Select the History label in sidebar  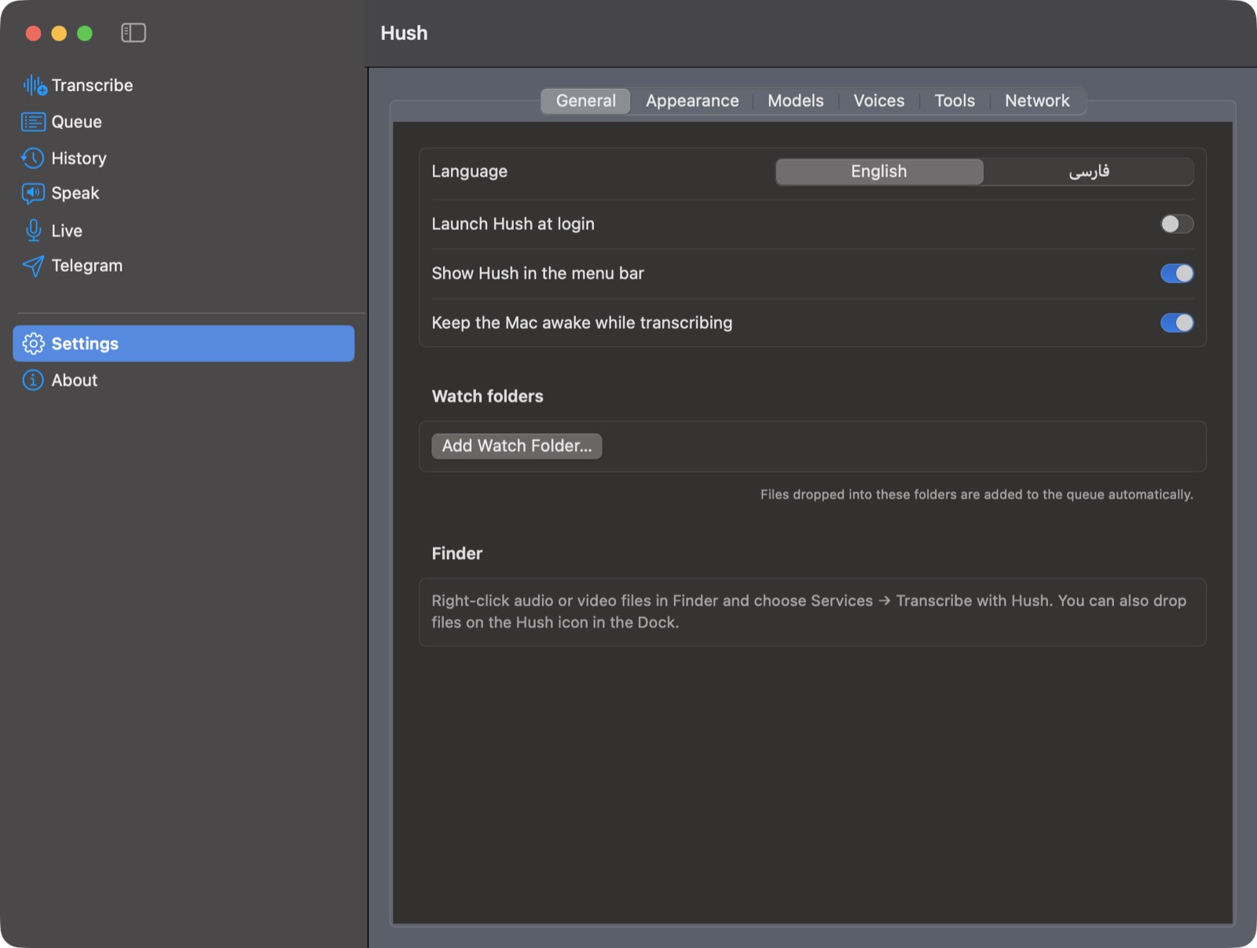click(79, 158)
